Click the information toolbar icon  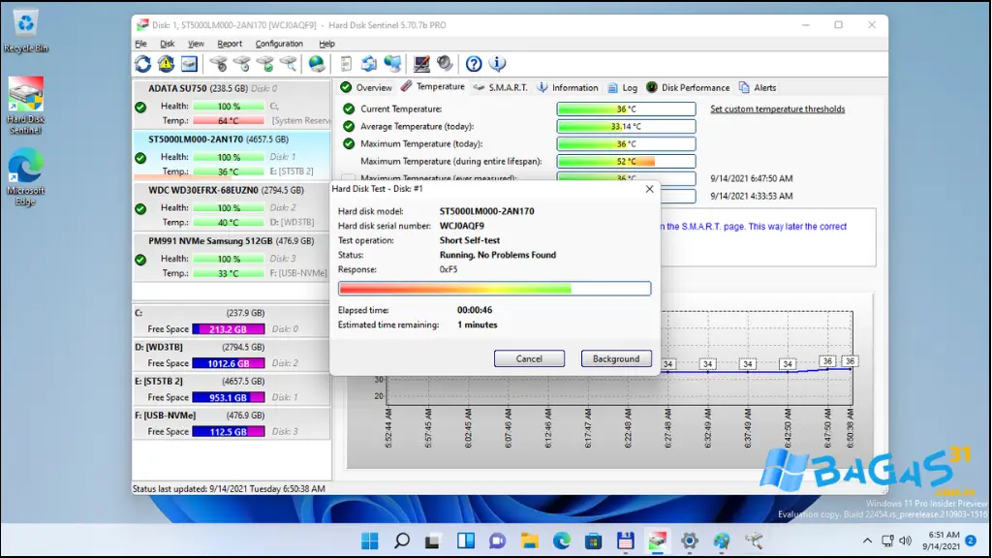point(497,63)
